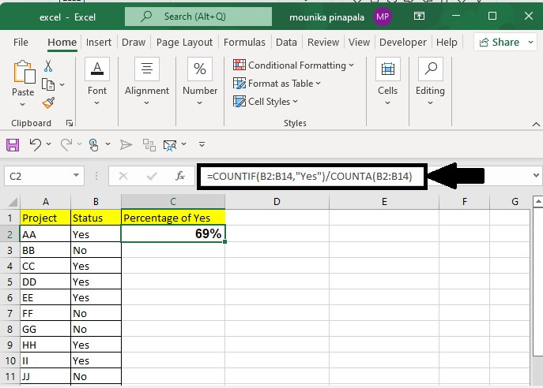543x388 pixels.
Task: Open Share options dropdown arrow
Action: click(x=530, y=42)
